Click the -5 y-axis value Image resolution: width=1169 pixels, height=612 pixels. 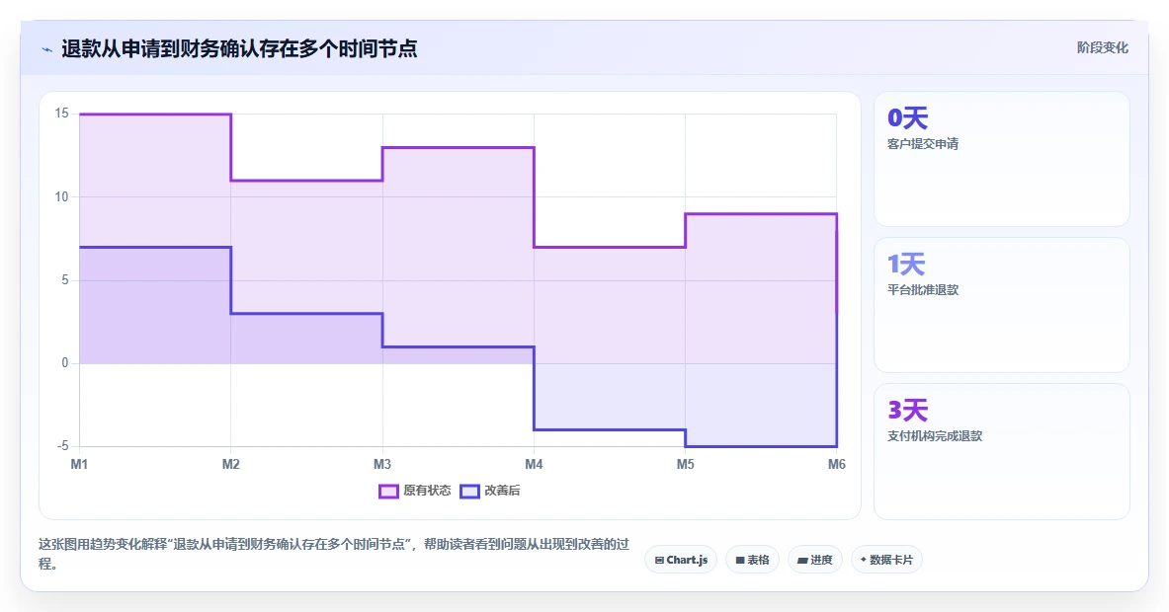tap(62, 446)
